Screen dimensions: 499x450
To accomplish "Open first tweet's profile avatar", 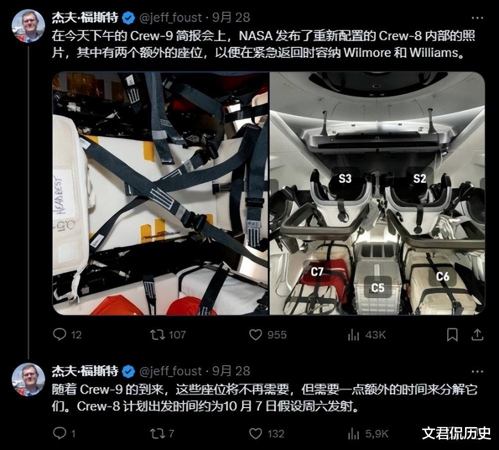I will 28,26.
